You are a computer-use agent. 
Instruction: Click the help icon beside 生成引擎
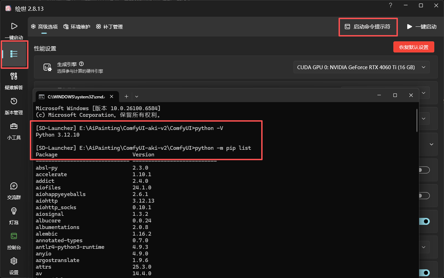pyautogui.click(x=82, y=64)
